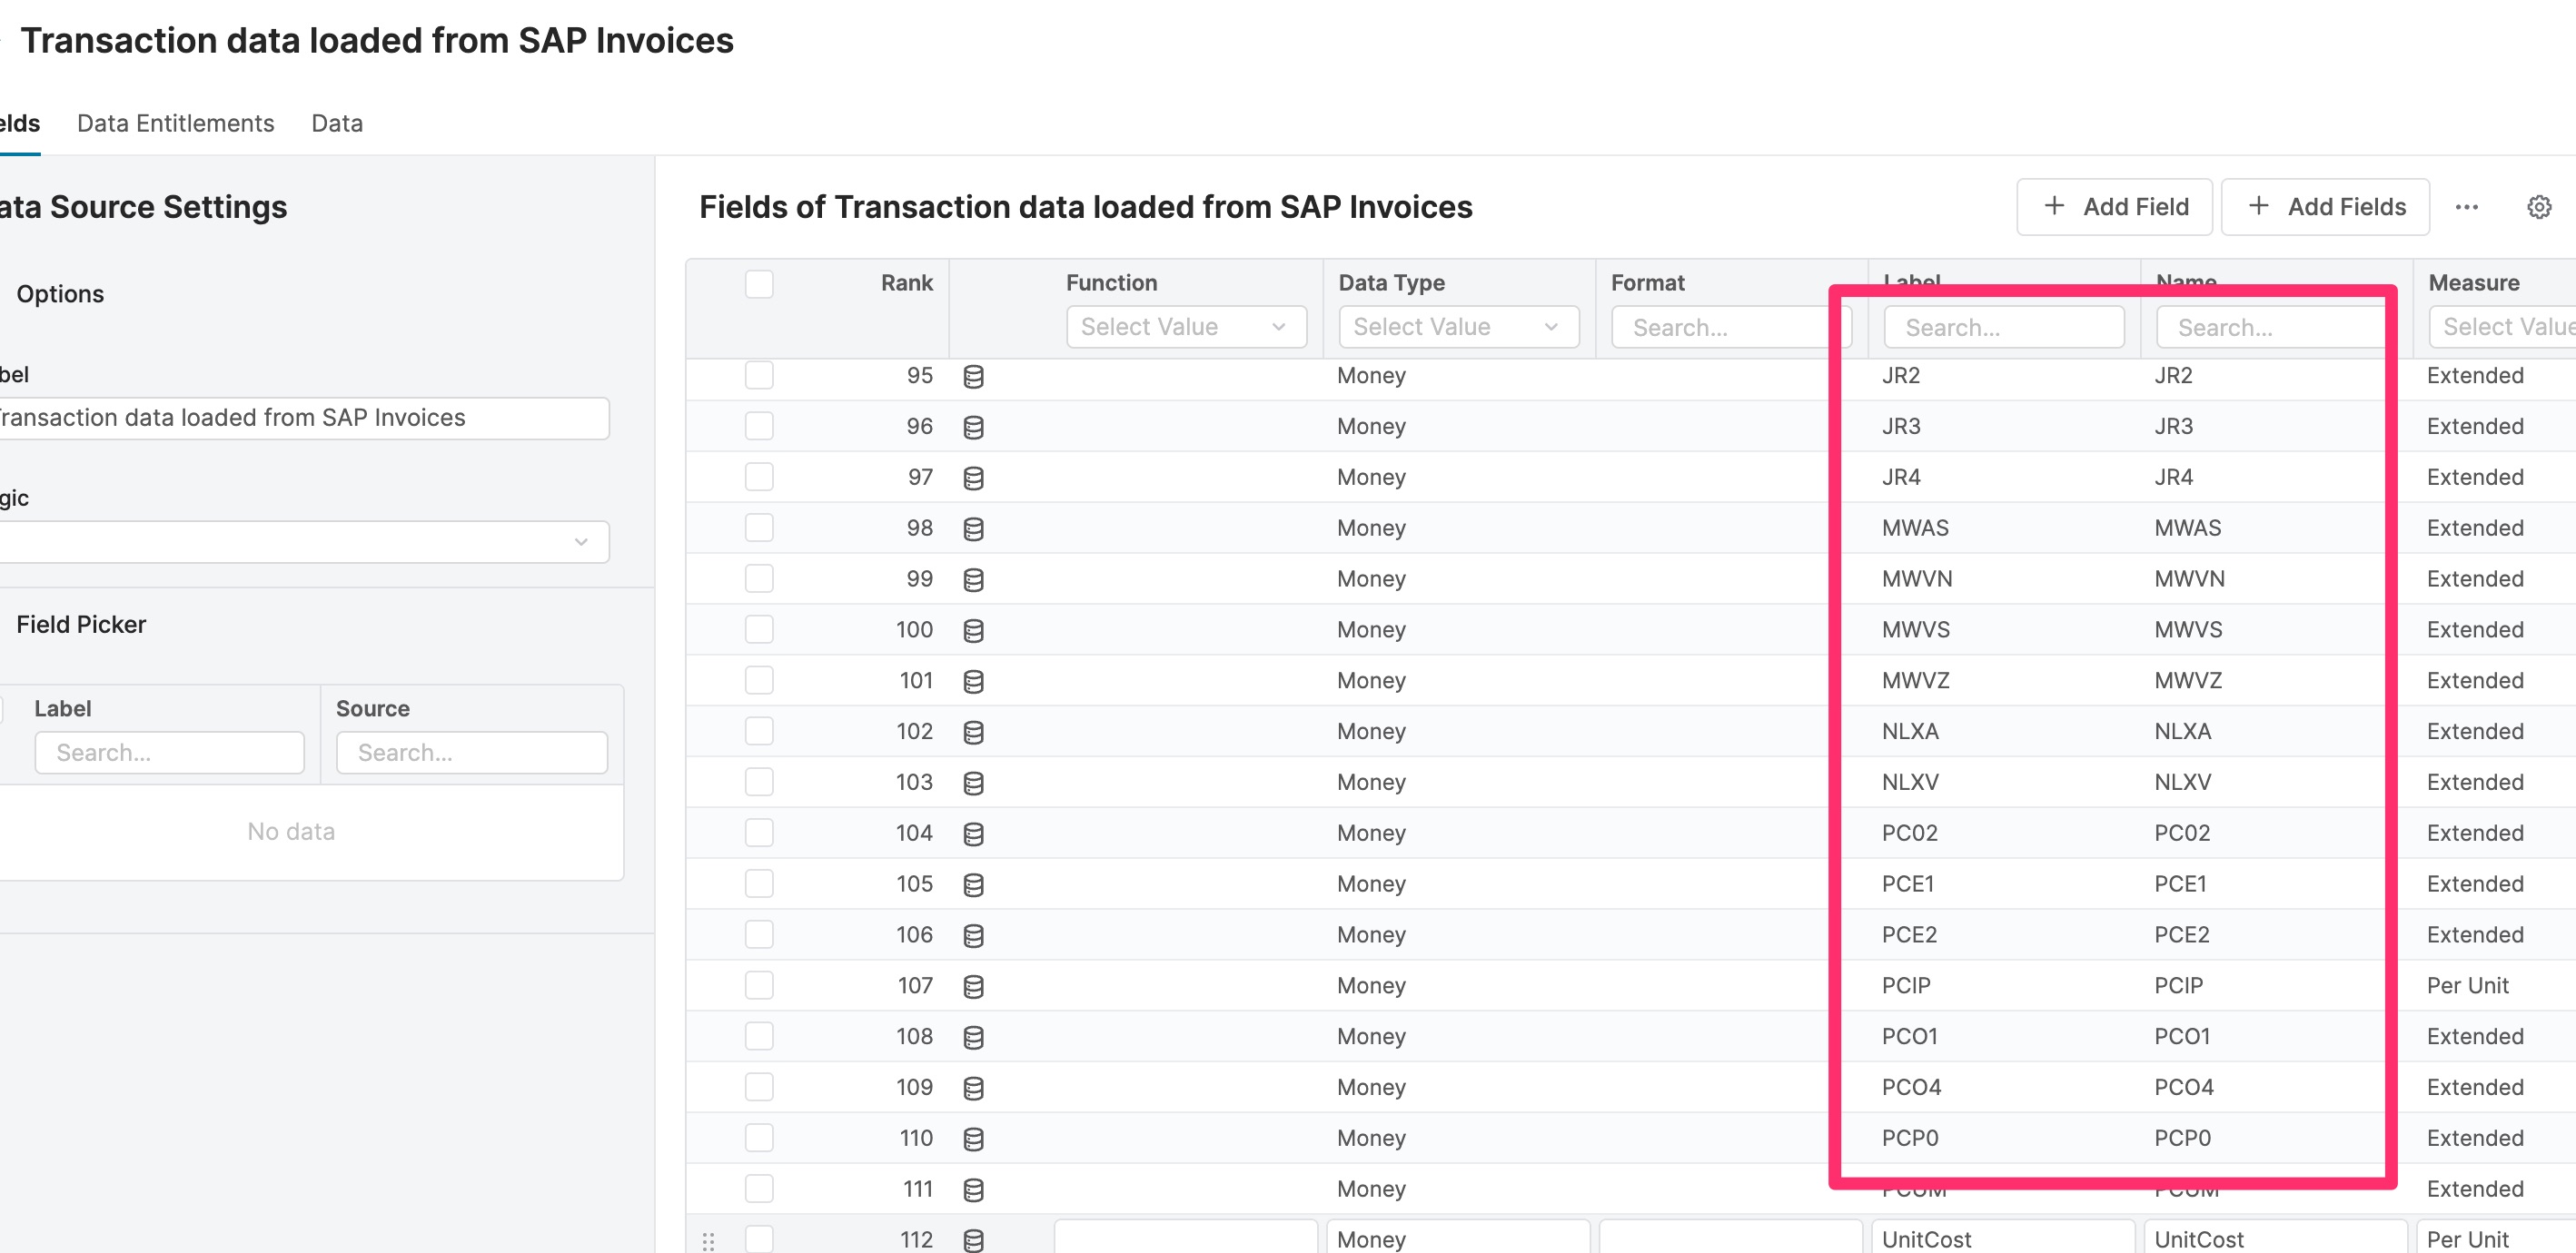2576x1253 pixels.
Task: Open the three-dot more options menu
Action: point(2466,207)
